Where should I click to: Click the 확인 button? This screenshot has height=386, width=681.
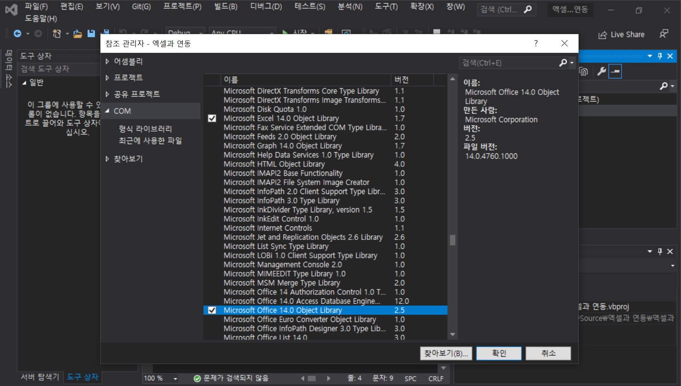point(499,353)
